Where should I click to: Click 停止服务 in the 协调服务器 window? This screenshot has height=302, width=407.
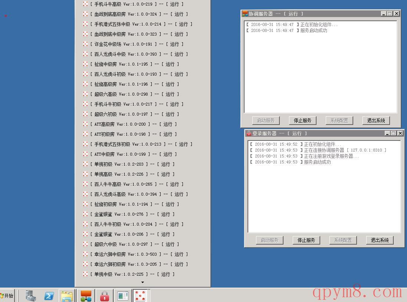tap(302, 120)
